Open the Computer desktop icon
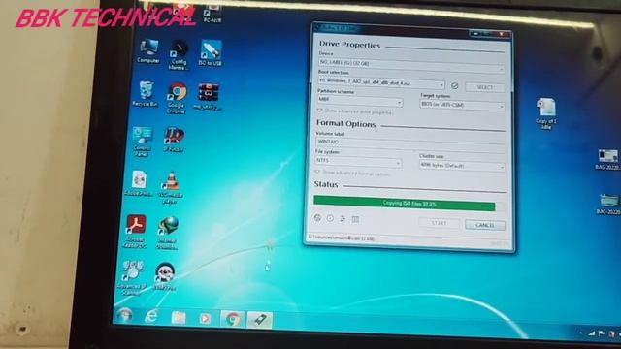 (x=148, y=51)
